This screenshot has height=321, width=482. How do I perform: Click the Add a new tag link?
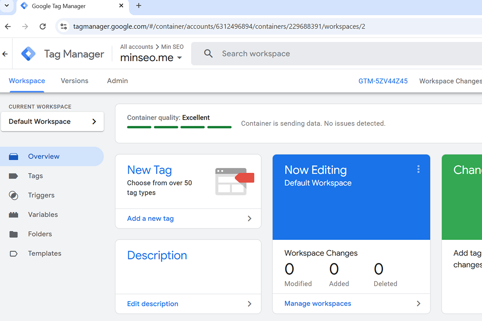pos(151,218)
